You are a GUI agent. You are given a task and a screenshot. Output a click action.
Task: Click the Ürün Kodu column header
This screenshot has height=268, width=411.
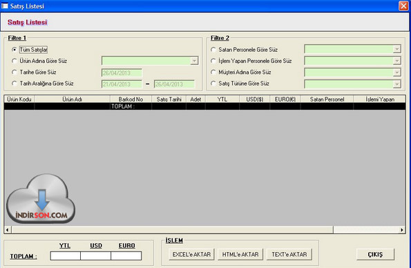[x=19, y=99]
